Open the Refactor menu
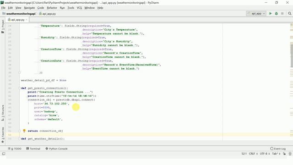This screenshot has height=165, width=293. tap(52, 8)
